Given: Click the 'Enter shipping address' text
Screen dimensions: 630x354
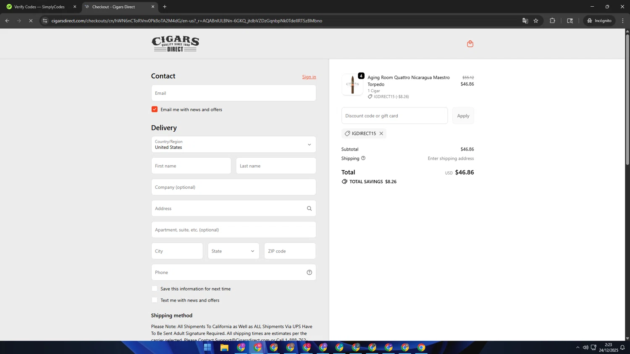Looking at the screenshot, I should coord(451,159).
